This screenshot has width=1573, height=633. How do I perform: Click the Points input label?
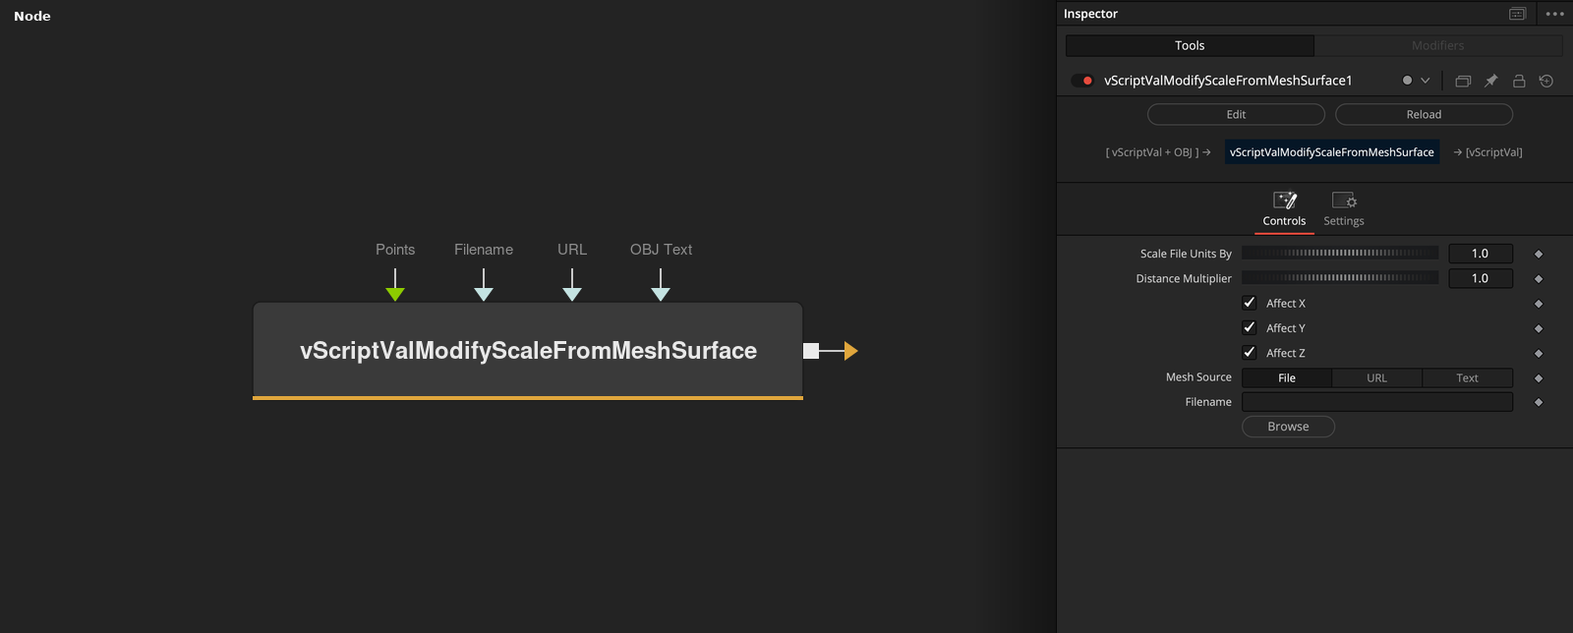(395, 250)
